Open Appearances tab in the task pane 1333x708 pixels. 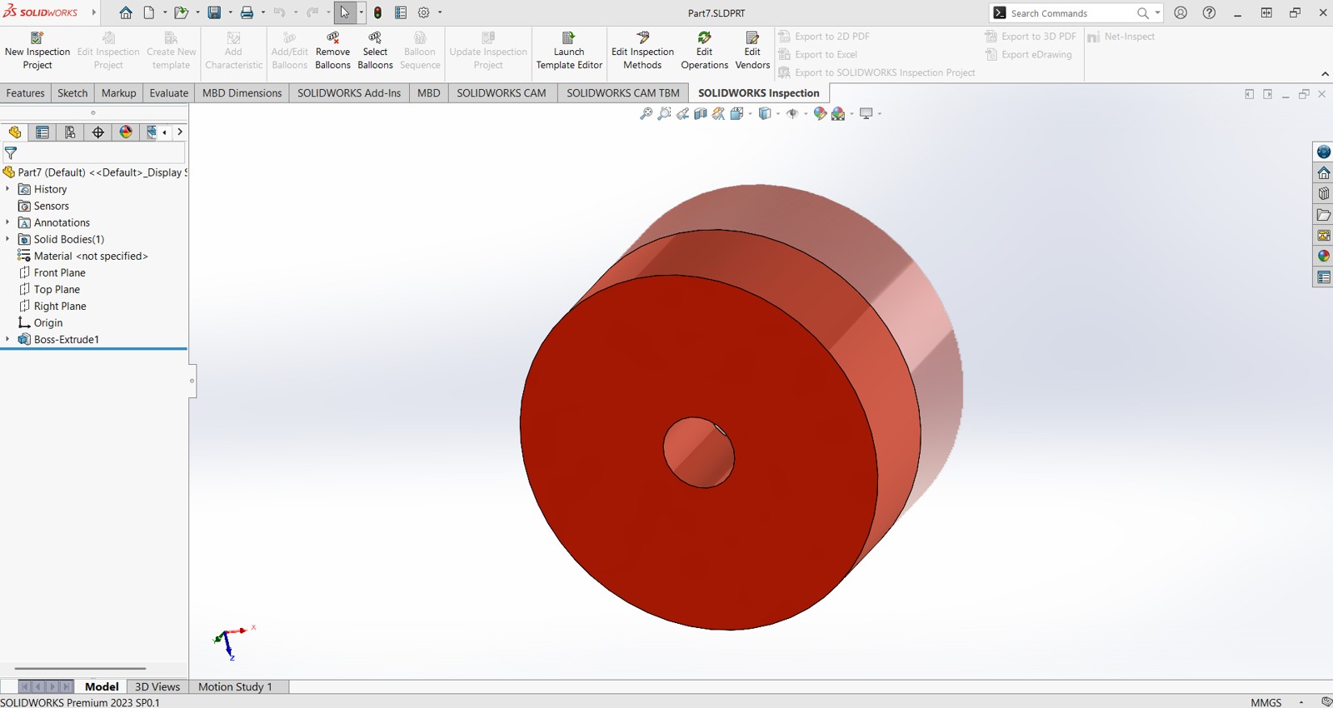click(x=1324, y=256)
